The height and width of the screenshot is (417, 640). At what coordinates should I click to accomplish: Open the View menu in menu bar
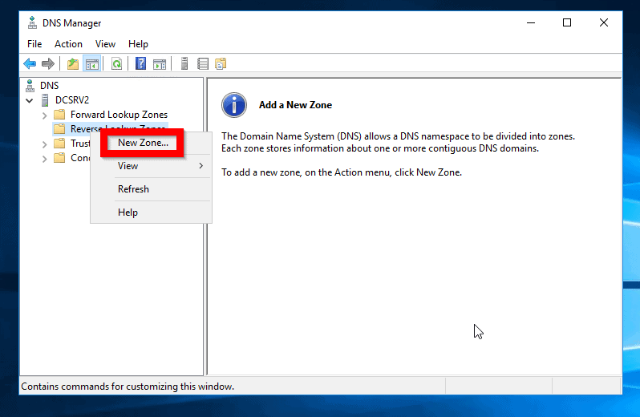pos(105,44)
